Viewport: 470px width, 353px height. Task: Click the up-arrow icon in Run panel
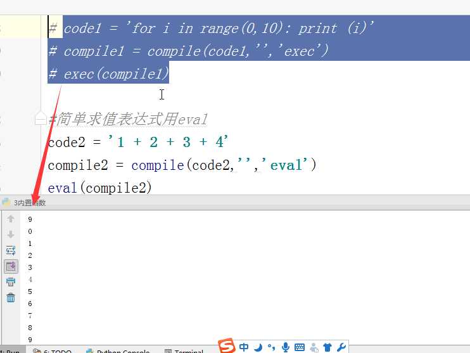pos(11,219)
